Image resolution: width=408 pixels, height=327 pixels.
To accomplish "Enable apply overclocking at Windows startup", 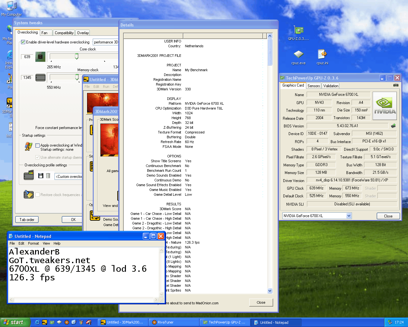I will [x=37, y=145].
